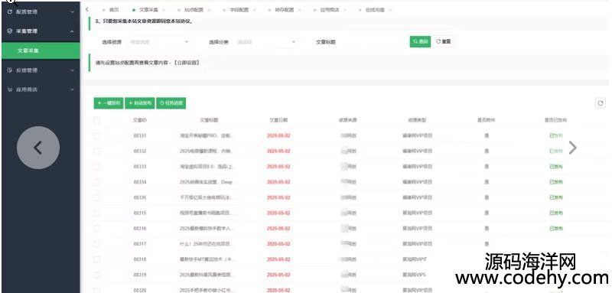Select 文章采集 in the sidebar
The height and width of the screenshot is (293, 612).
[x=41, y=50]
